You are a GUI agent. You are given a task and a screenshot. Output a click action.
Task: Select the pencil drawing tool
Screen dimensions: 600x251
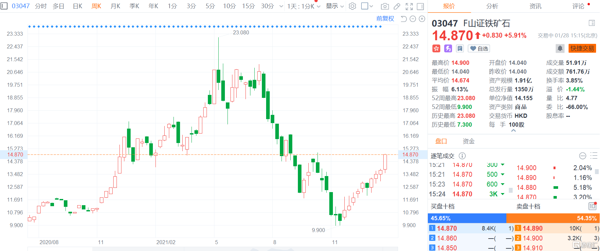pos(397,6)
